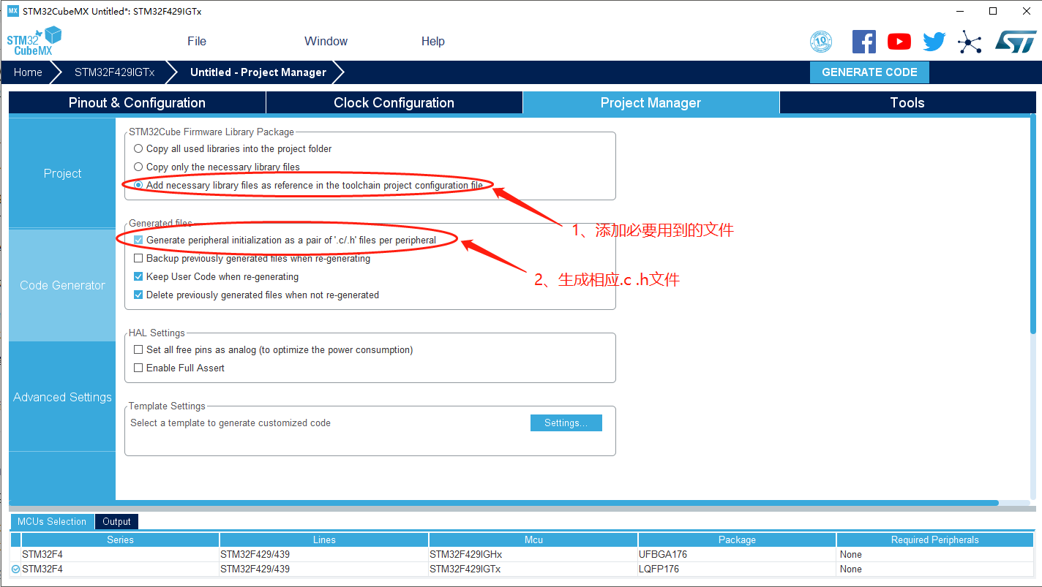Click the selected-row check icon for STM32F429IGTx
The image size is (1042, 587).
15,569
